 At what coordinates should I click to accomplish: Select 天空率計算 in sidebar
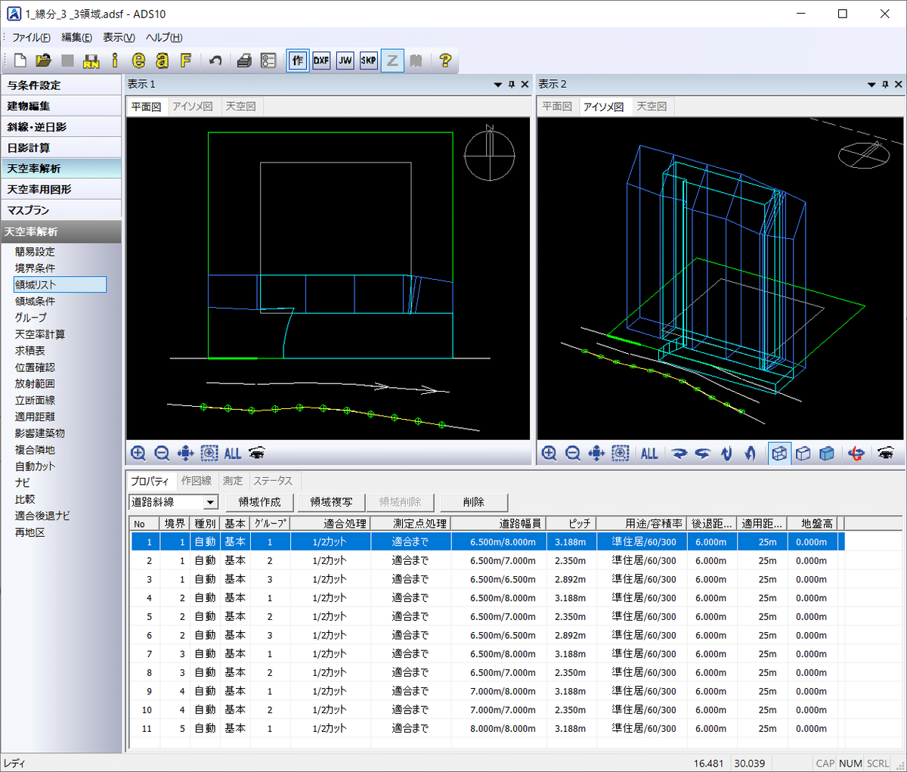click(40, 334)
